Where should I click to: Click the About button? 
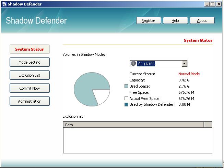(x=202, y=21)
